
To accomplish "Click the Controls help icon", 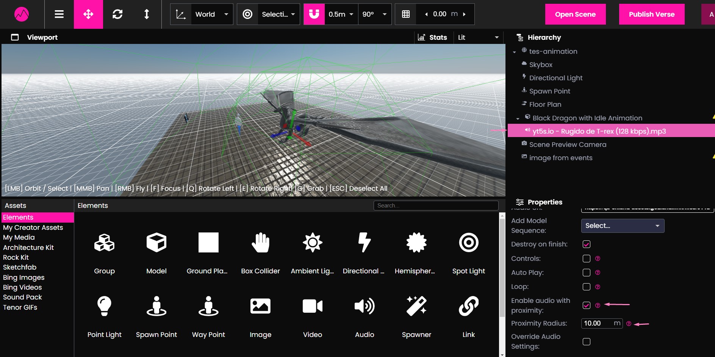I will pyautogui.click(x=598, y=259).
